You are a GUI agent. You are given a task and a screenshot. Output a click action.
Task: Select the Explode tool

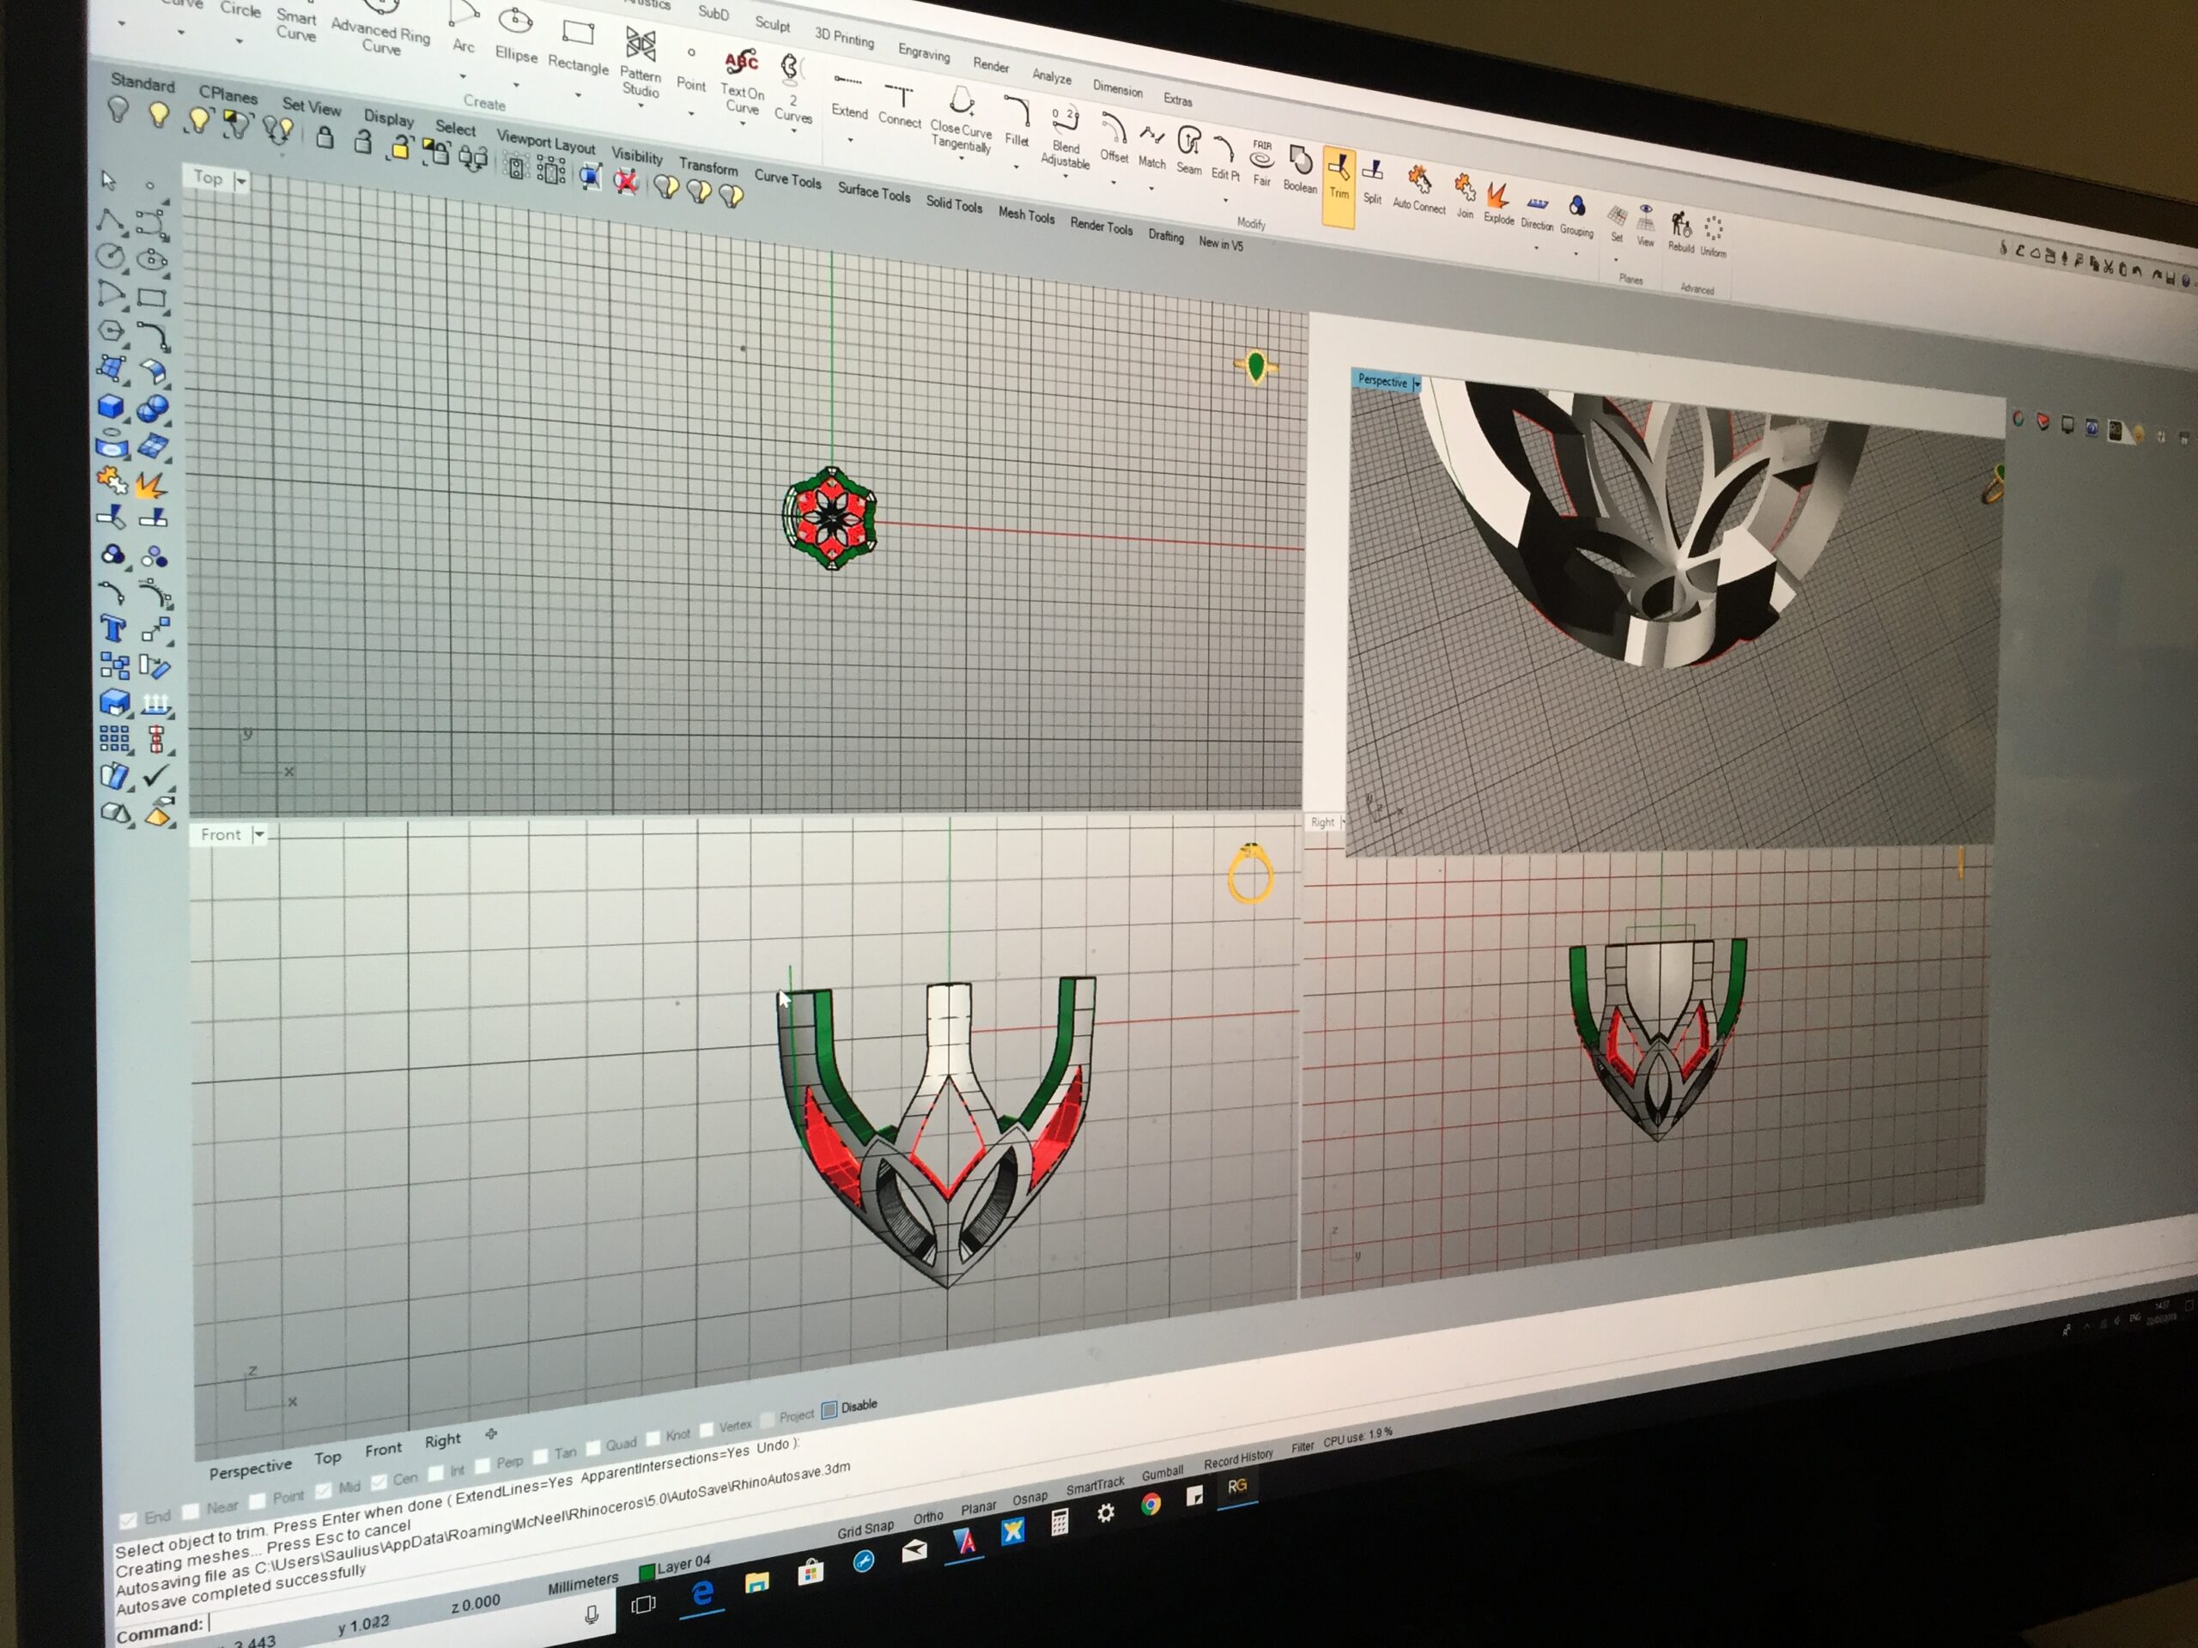pyautogui.click(x=1498, y=203)
